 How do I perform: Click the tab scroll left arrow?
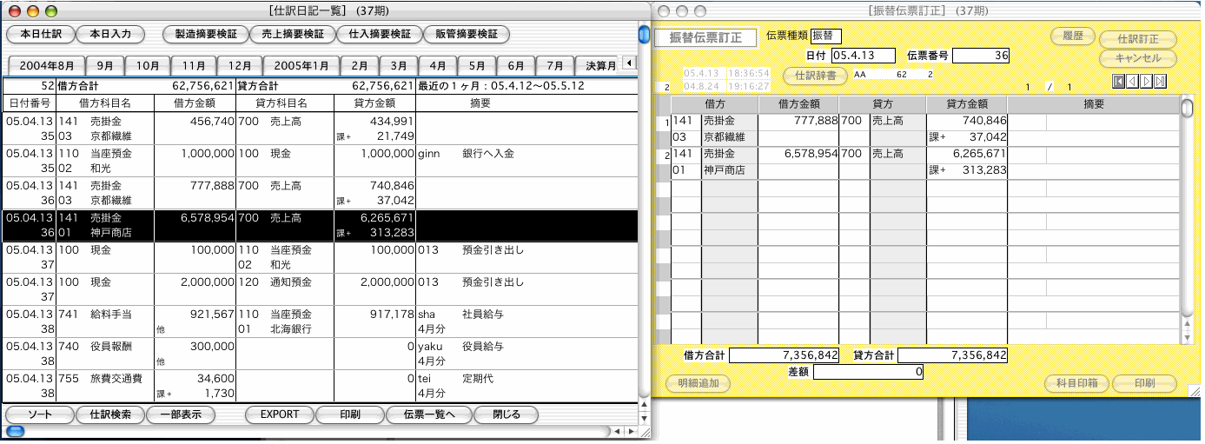click(627, 63)
